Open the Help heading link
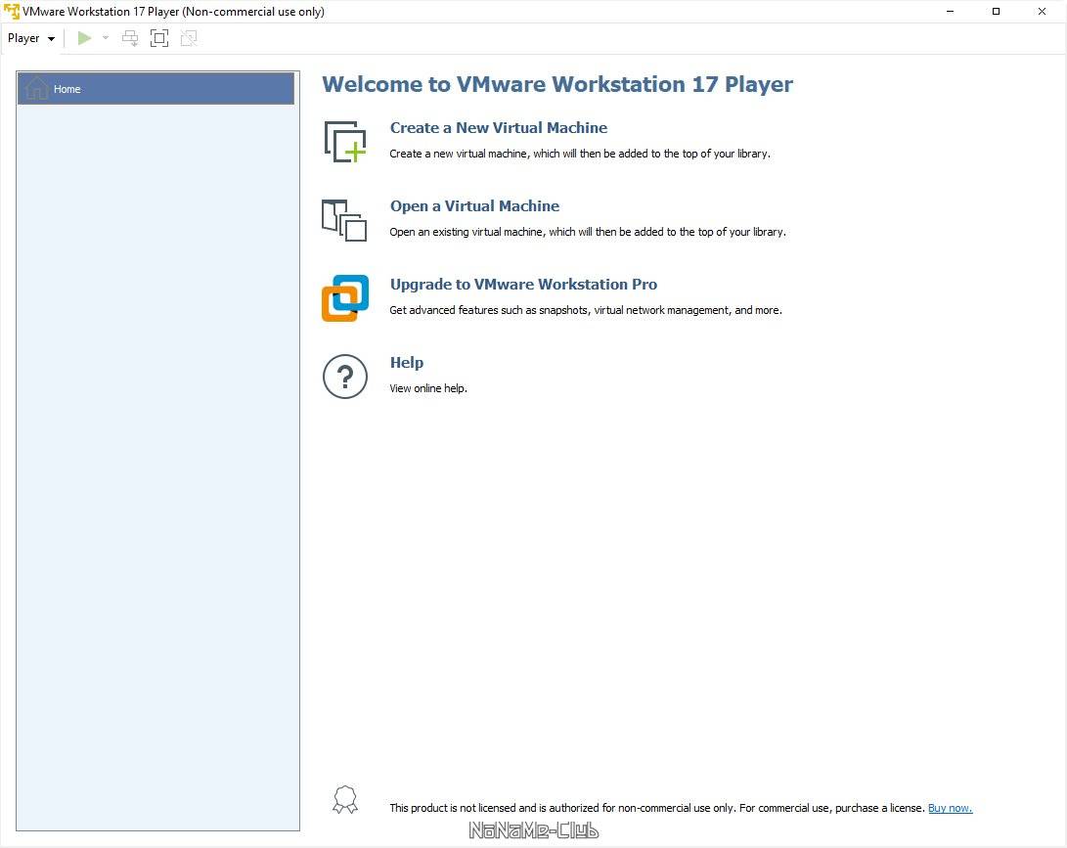The width and height of the screenshot is (1067, 848). [406, 363]
